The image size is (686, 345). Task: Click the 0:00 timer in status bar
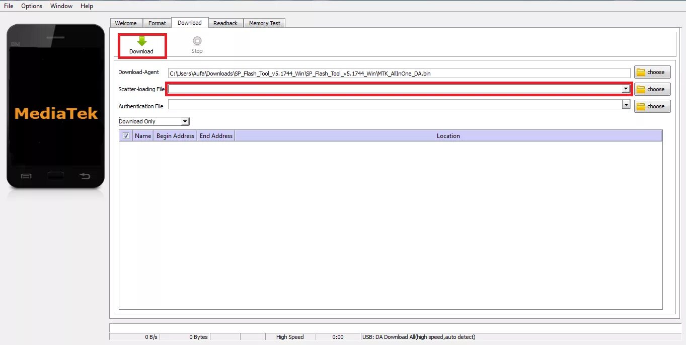(x=338, y=337)
